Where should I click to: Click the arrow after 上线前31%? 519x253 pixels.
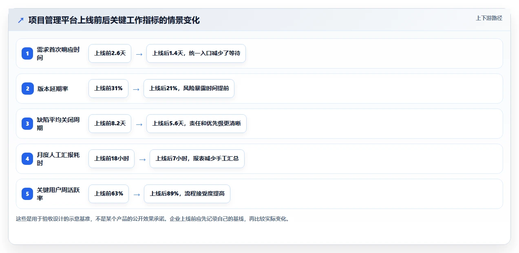[136, 89]
